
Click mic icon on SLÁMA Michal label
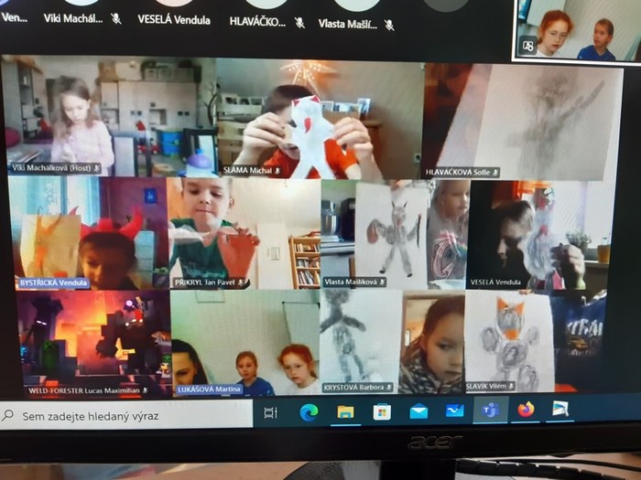[277, 171]
